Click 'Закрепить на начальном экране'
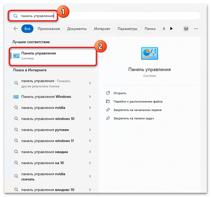Image resolution: width=211 pixels, height=197 pixels. pos(138,110)
